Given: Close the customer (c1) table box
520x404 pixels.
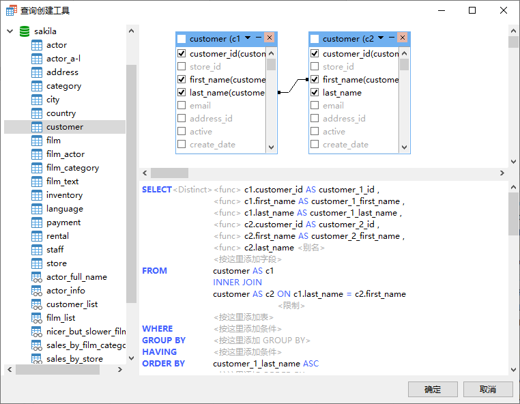Looking at the screenshot, I should pyautogui.click(x=270, y=38).
